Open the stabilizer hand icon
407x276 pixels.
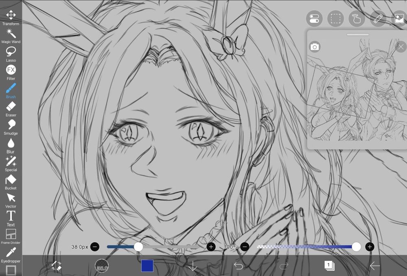[x=357, y=18]
